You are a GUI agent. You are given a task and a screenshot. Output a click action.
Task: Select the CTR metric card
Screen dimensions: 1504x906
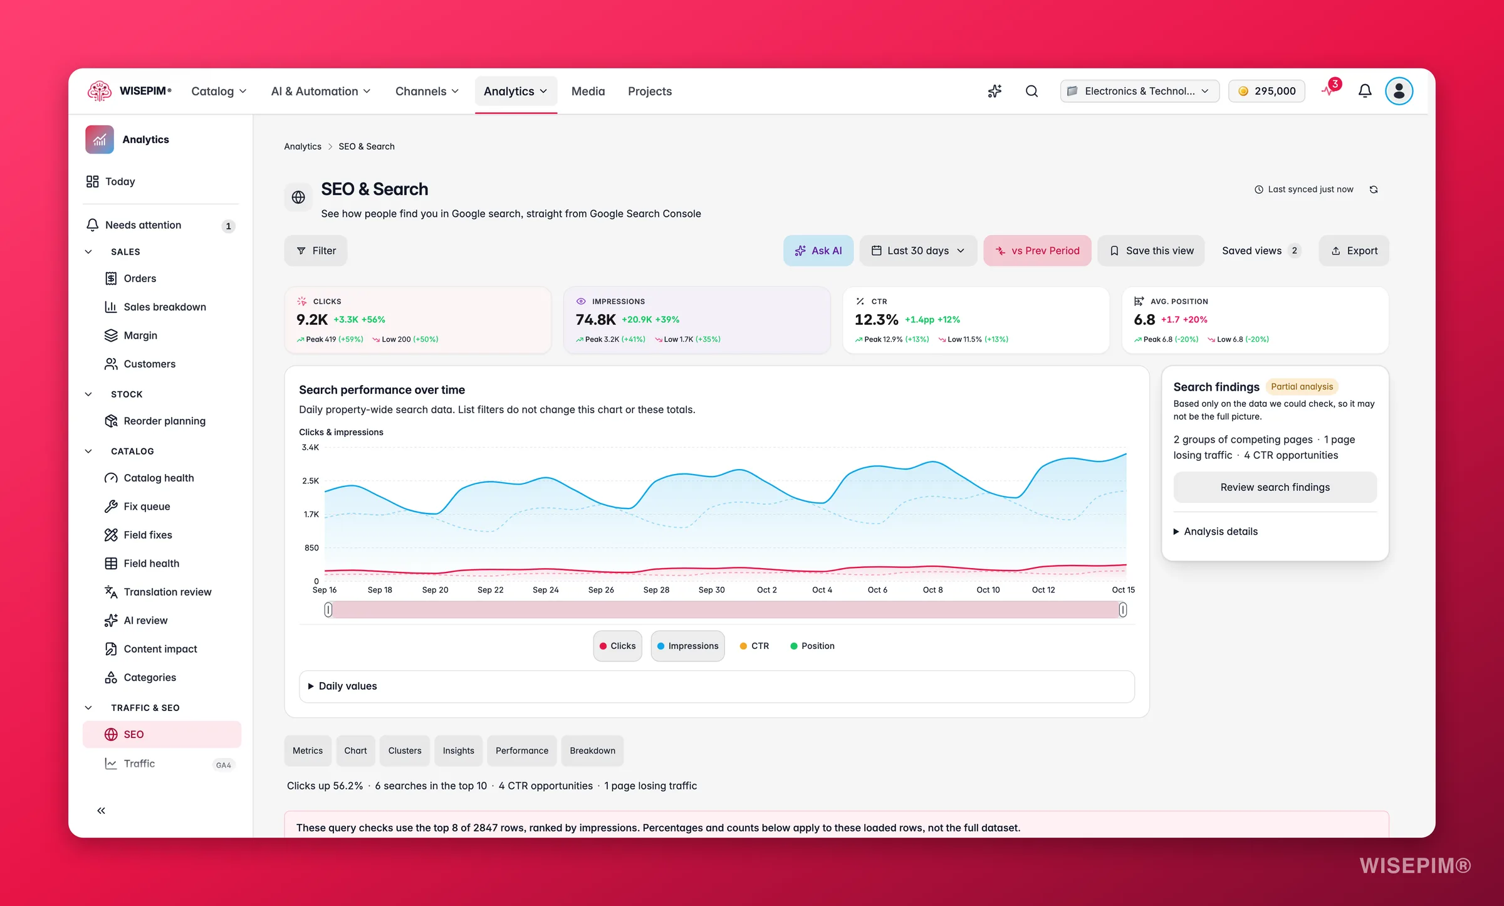pos(976,320)
